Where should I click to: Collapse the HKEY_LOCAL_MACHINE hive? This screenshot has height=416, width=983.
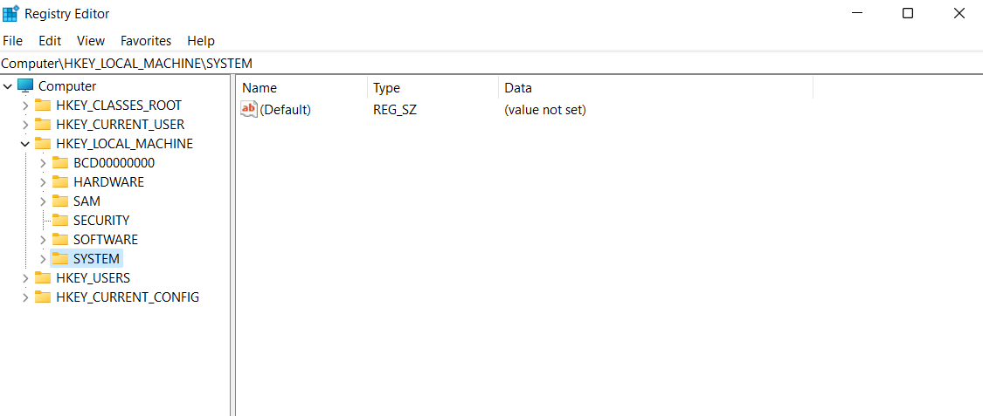click(25, 144)
